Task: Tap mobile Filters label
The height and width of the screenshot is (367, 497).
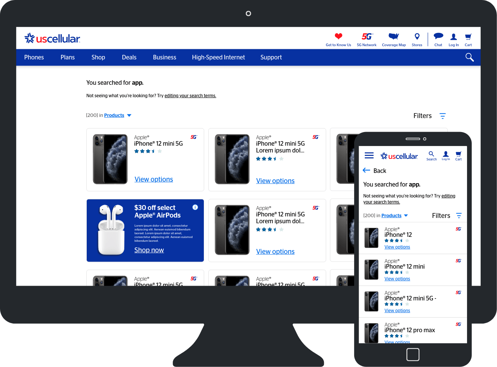Action: click(x=441, y=216)
